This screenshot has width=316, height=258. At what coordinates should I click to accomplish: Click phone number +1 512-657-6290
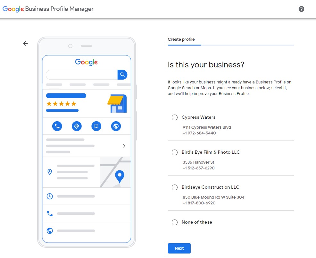198,168
